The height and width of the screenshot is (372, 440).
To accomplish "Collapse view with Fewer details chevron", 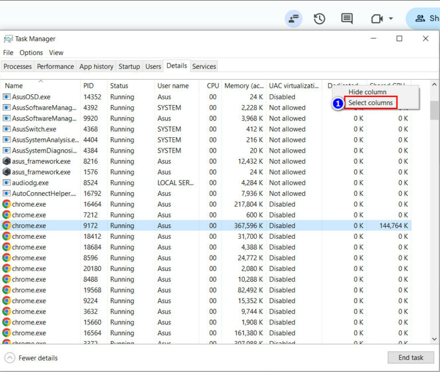I will [x=10, y=358].
